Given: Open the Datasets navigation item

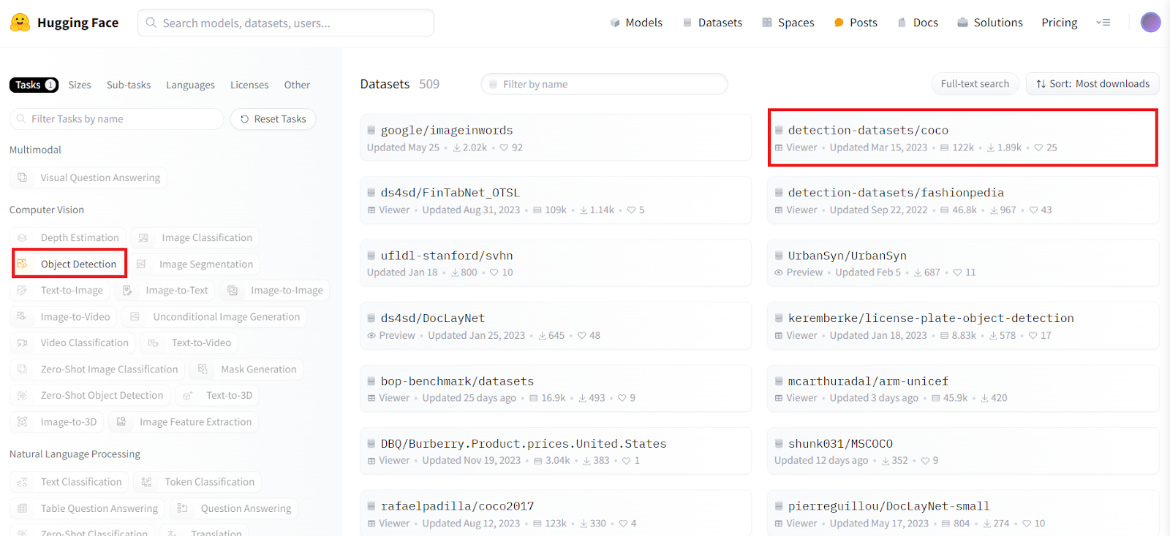Looking at the screenshot, I should (712, 23).
